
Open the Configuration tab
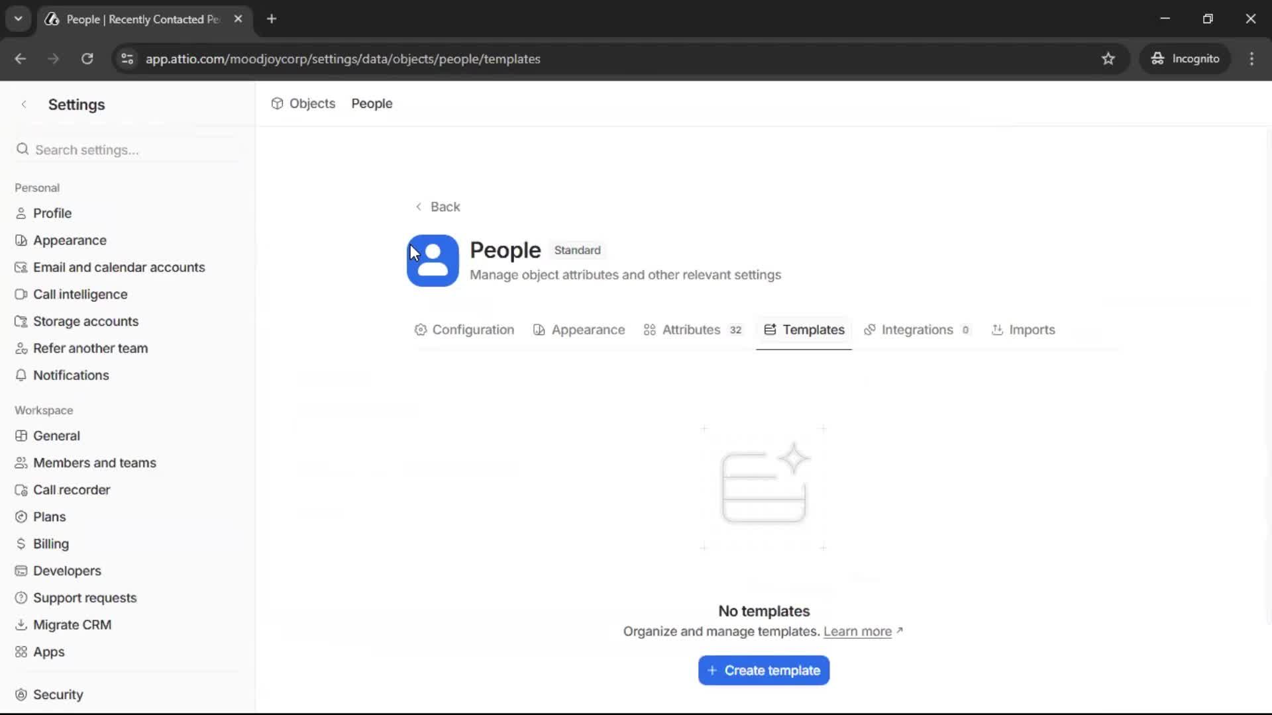pyautogui.click(x=473, y=330)
